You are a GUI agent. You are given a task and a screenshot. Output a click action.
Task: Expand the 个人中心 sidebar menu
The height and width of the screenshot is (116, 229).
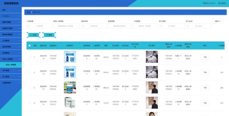11,16
